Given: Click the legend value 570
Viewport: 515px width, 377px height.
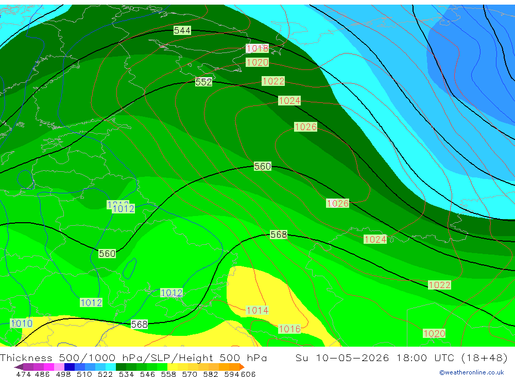Looking at the screenshot, I should (x=190, y=374).
